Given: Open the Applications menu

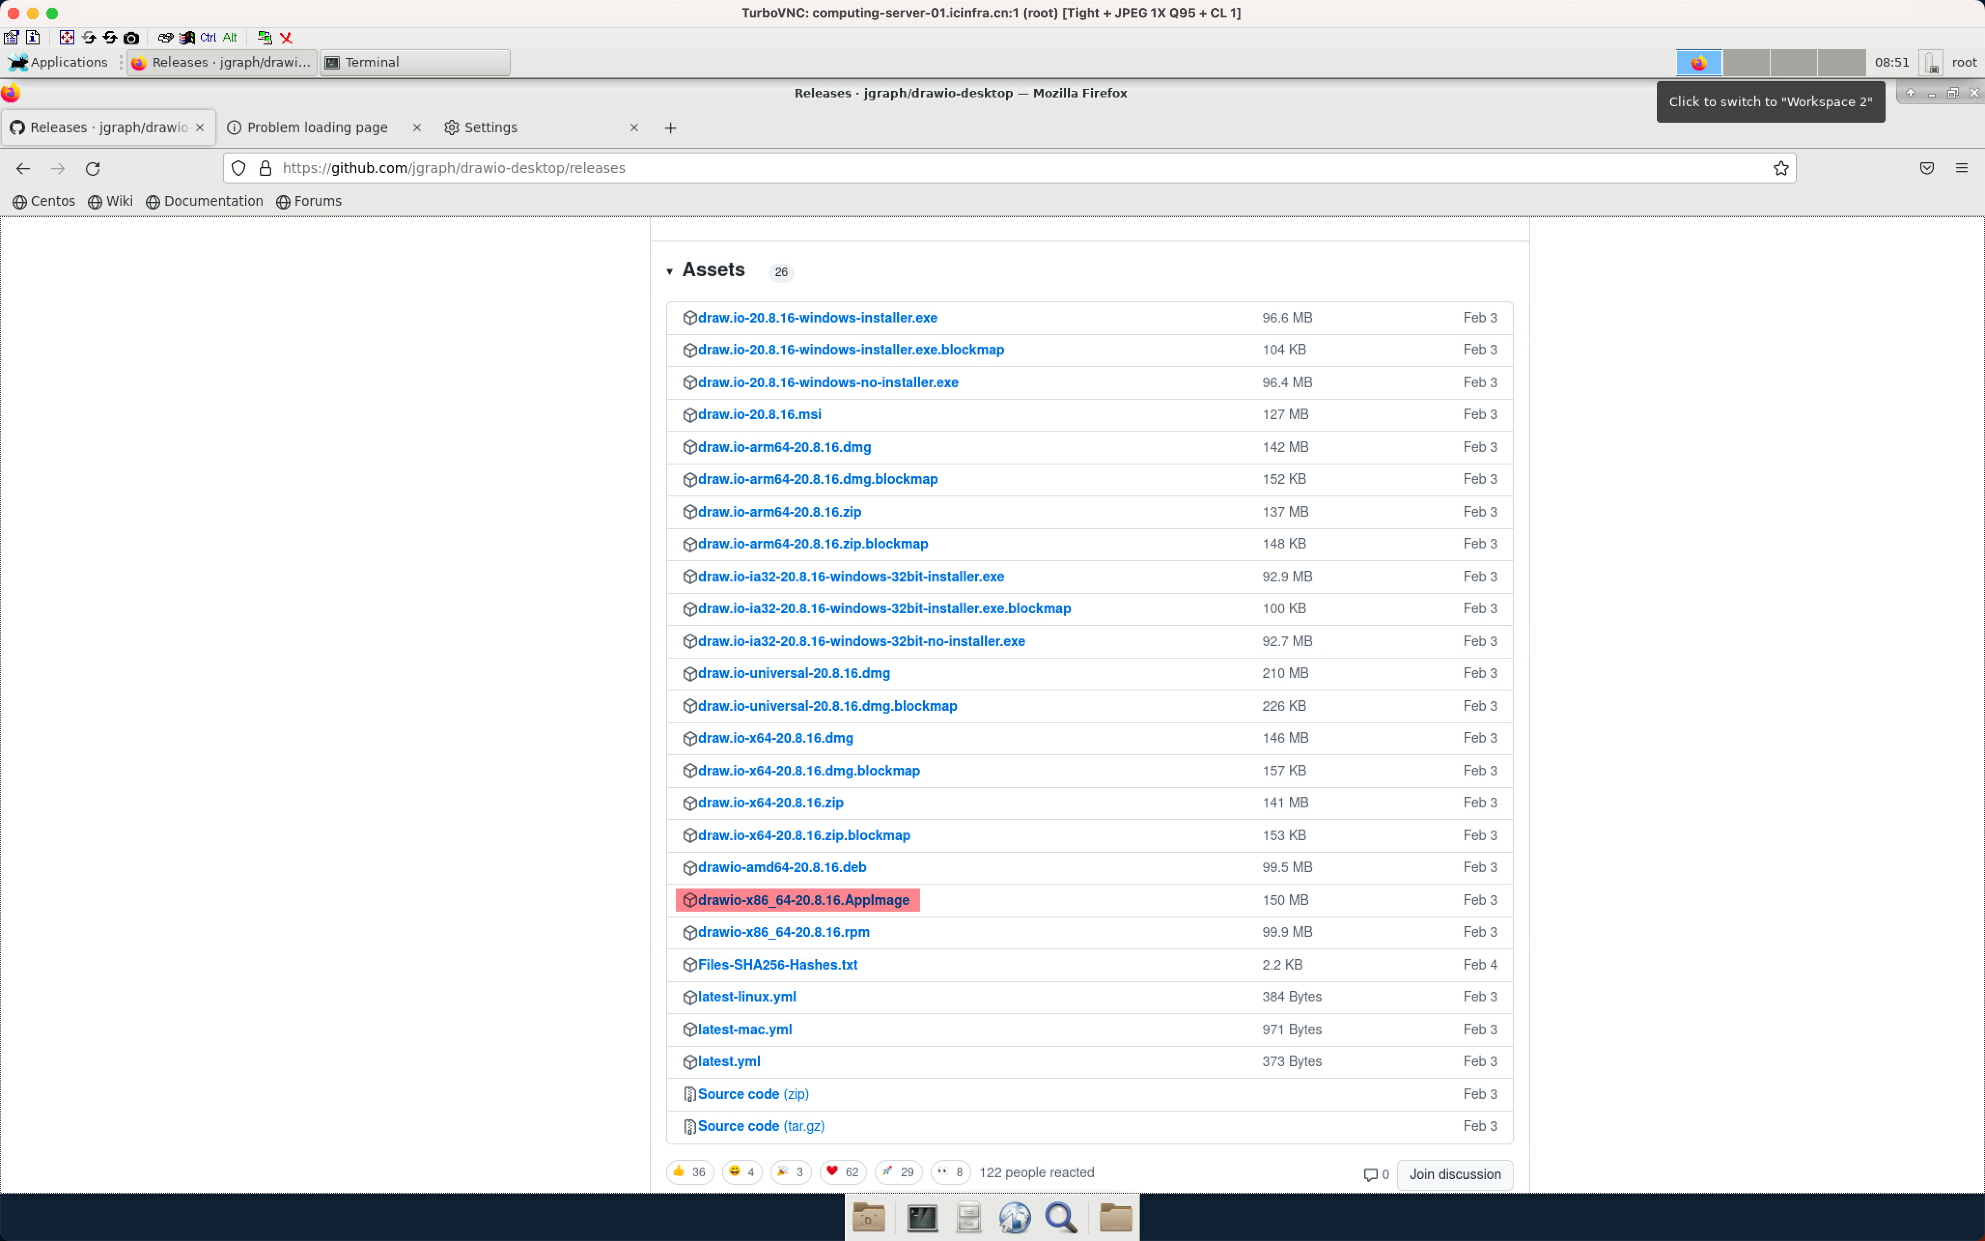Looking at the screenshot, I should pyautogui.click(x=57, y=62).
